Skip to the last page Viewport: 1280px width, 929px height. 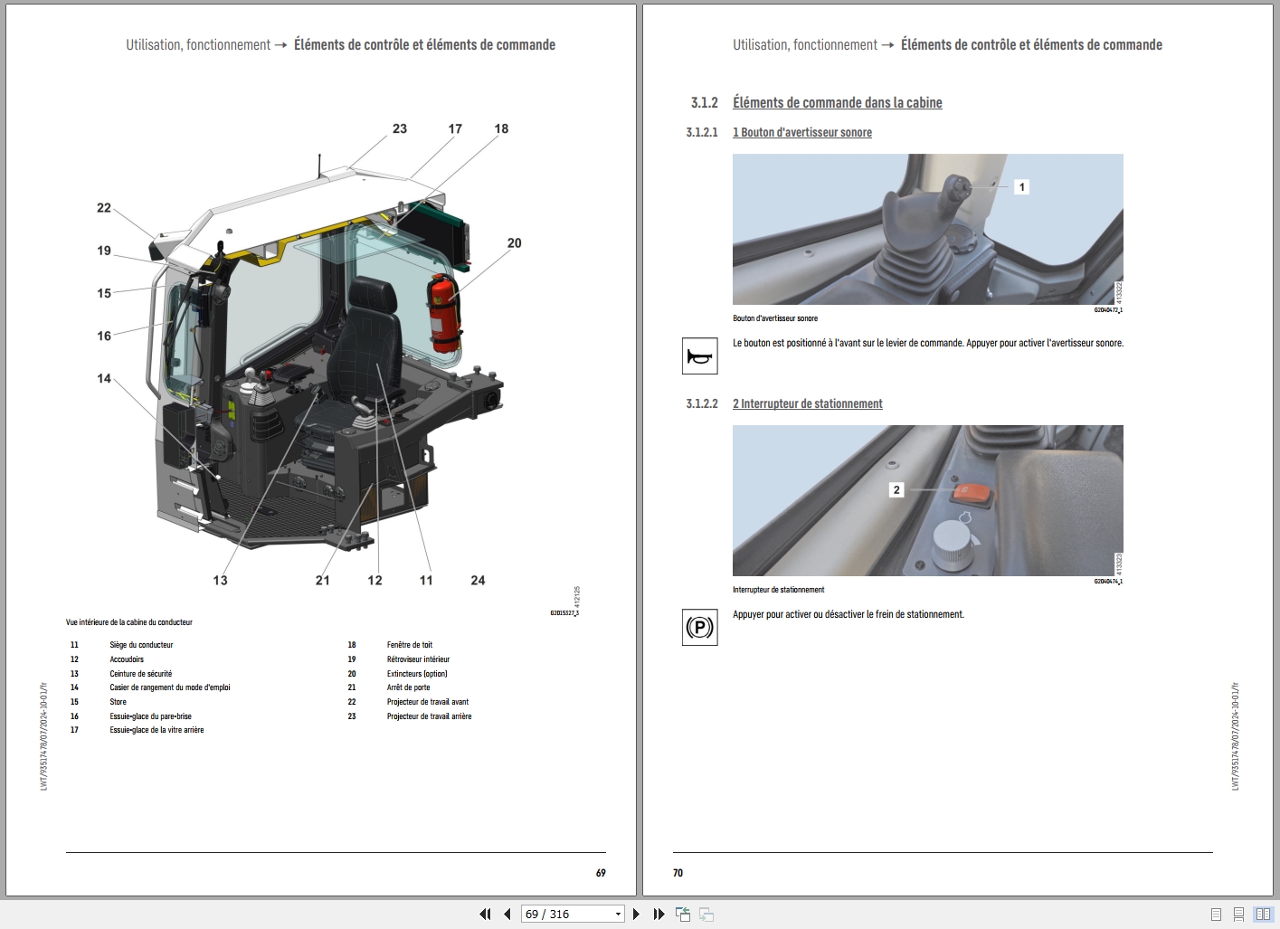[x=659, y=914]
